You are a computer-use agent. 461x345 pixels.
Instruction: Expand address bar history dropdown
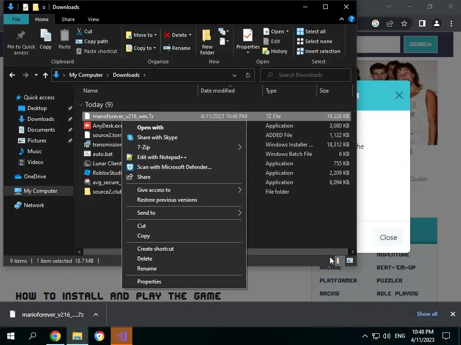click(234, 75)
